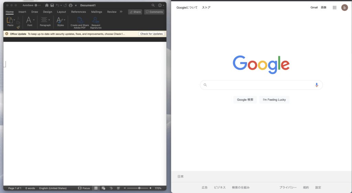352x193 pixels.
Task: Click the Google search input field
Action: (261, 85)
